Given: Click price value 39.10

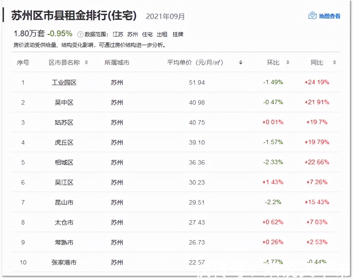Looking at the screenshot, I should (x=197, y=142).
